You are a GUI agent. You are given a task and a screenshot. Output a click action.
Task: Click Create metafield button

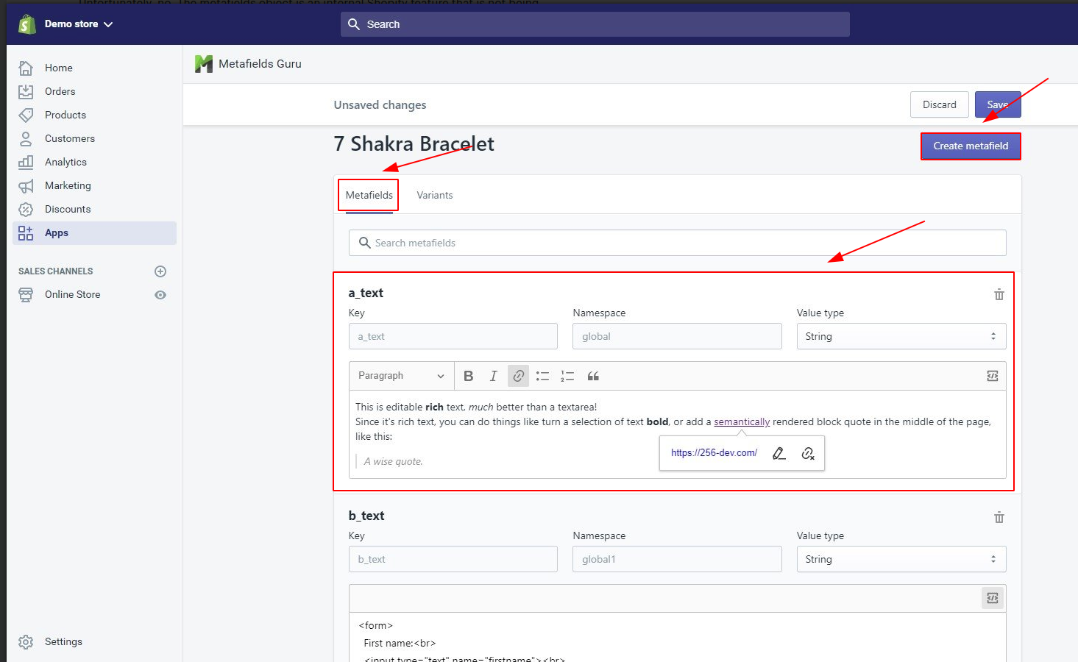click(971, 146)
